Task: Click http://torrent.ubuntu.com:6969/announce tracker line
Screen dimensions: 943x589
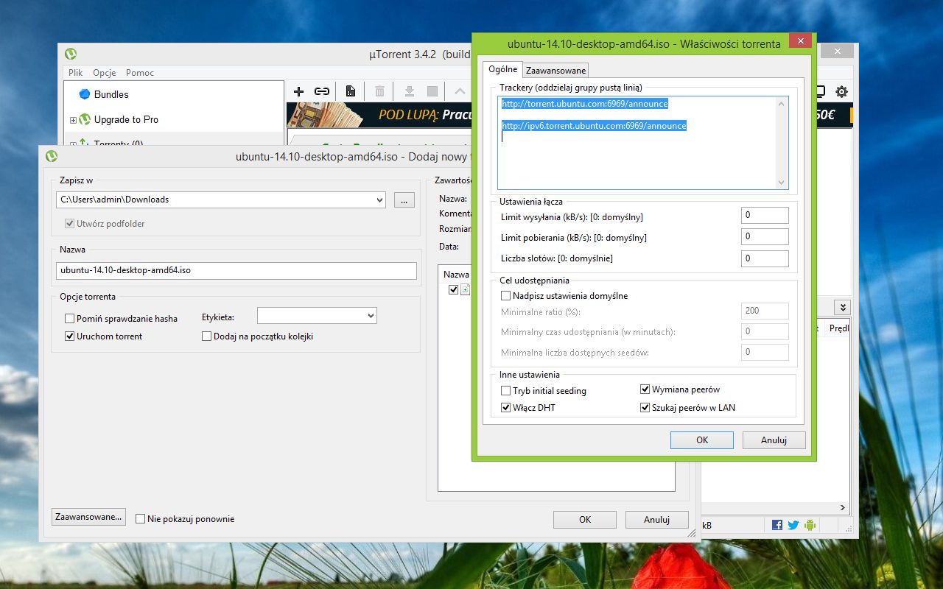Action: [x=585, y=104]
